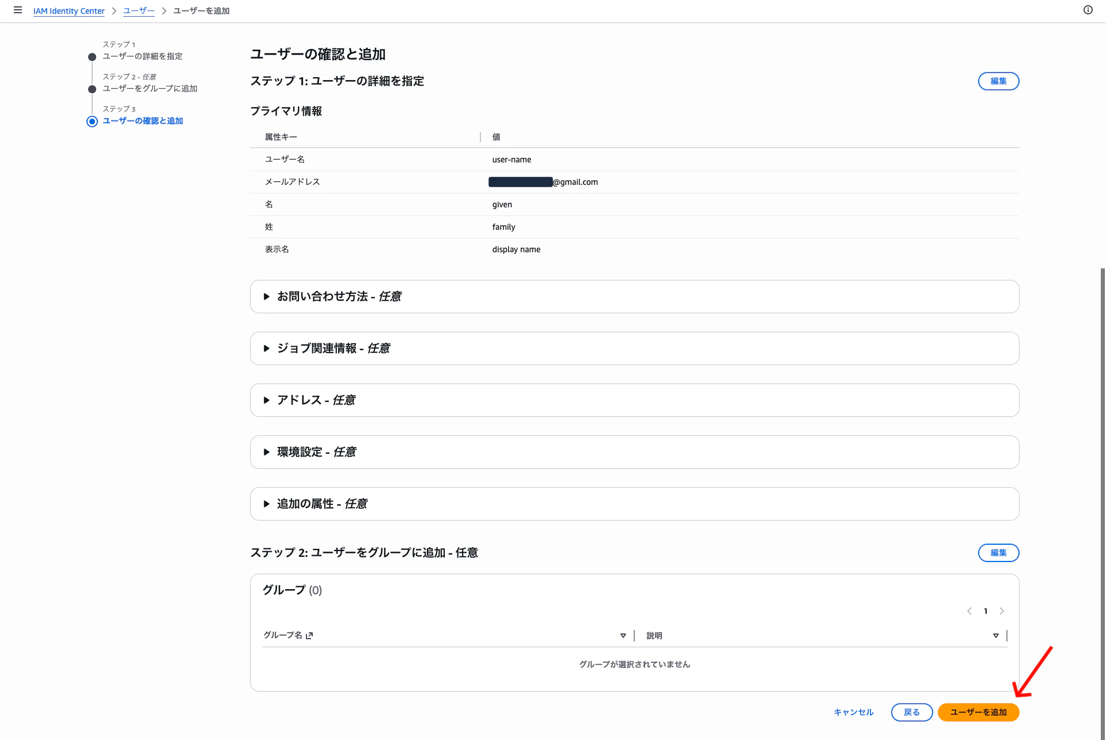
Task: Open the グループ名 external link icon
Action: tap(309, 635)
